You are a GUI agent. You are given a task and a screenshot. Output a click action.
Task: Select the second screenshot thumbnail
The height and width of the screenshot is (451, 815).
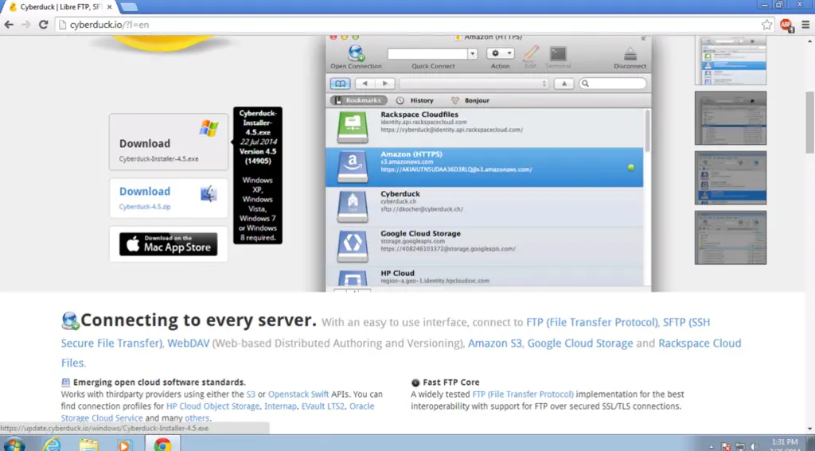(x=731, y=118)
